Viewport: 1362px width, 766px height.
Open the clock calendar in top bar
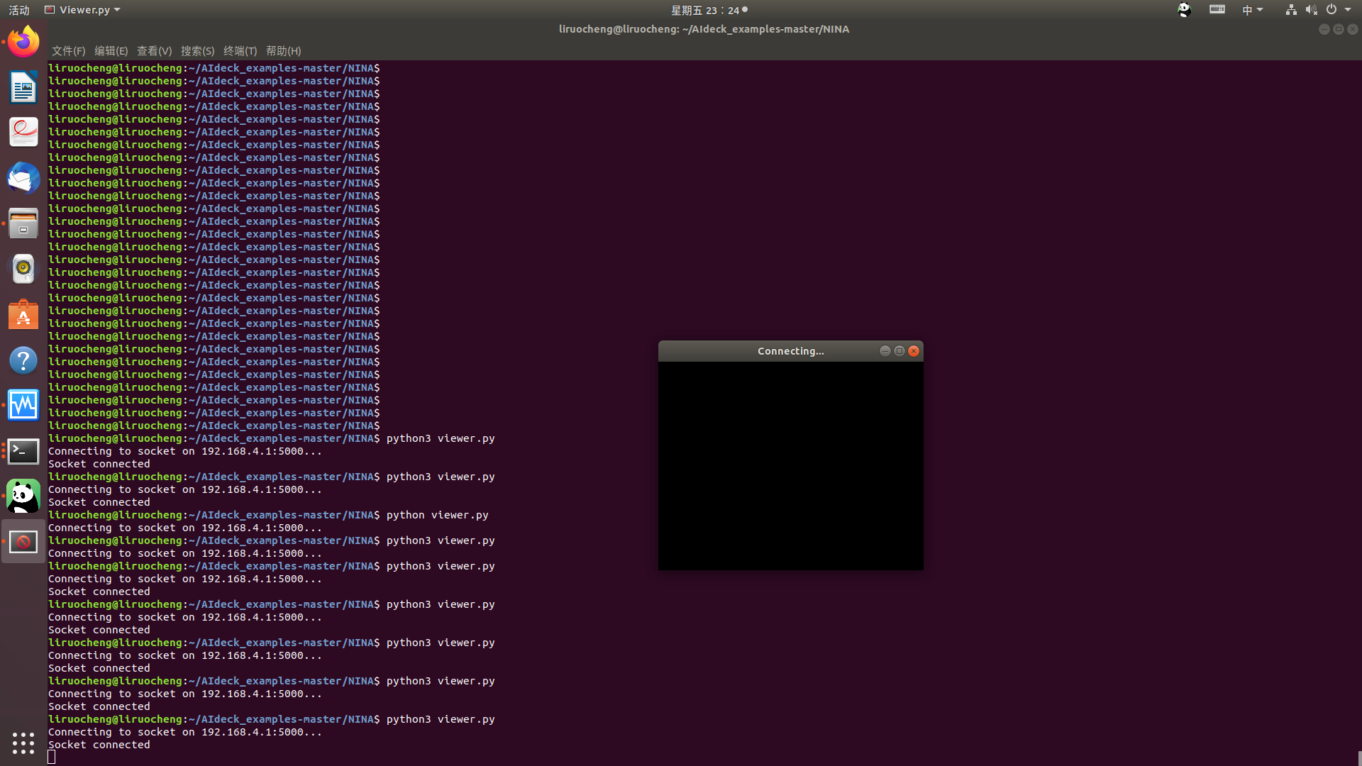pyautogui.click(x=705, y=10)
